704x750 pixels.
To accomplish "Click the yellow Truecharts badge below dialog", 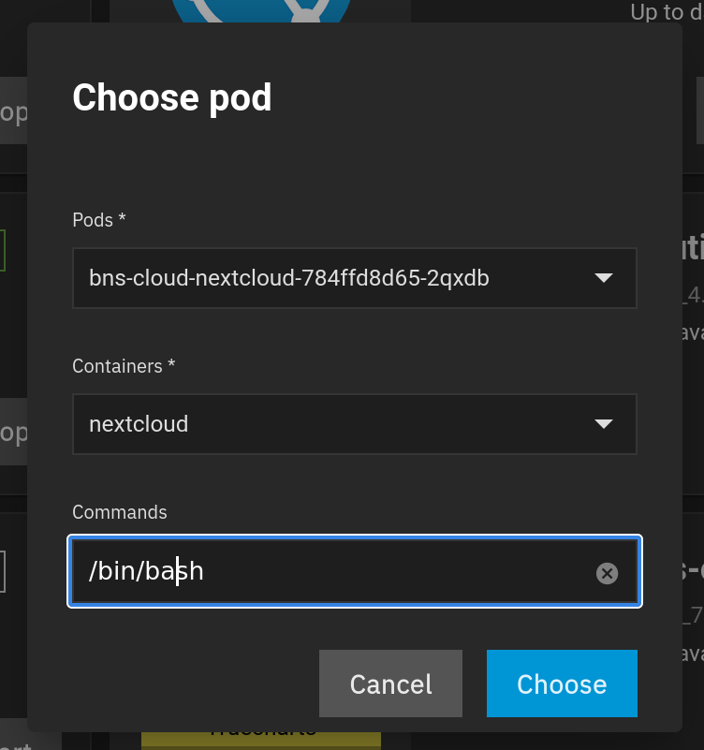I will [x=261, y=741].
